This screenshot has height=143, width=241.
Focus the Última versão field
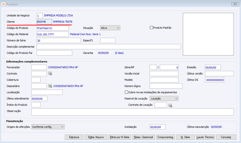coord(219,73)
